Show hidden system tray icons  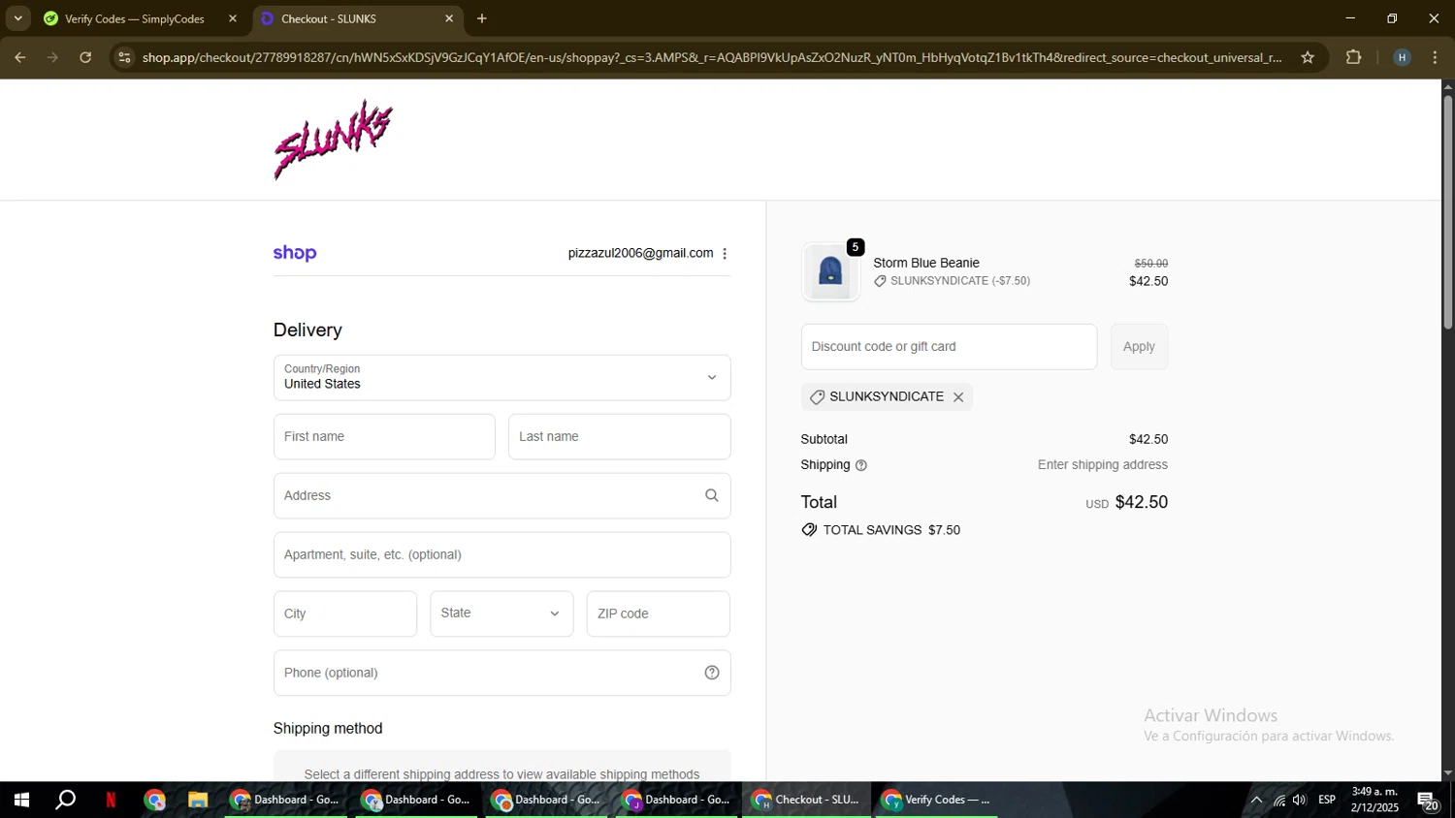(1256, 800)
